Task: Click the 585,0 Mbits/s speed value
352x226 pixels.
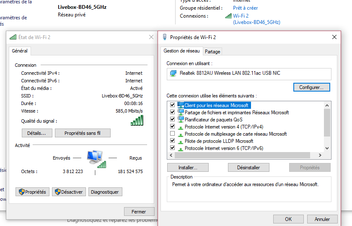Action: (x=129, y=111)
